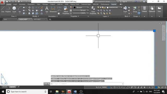
Task: Add a new drawing tab with plus
Action: 50,19
